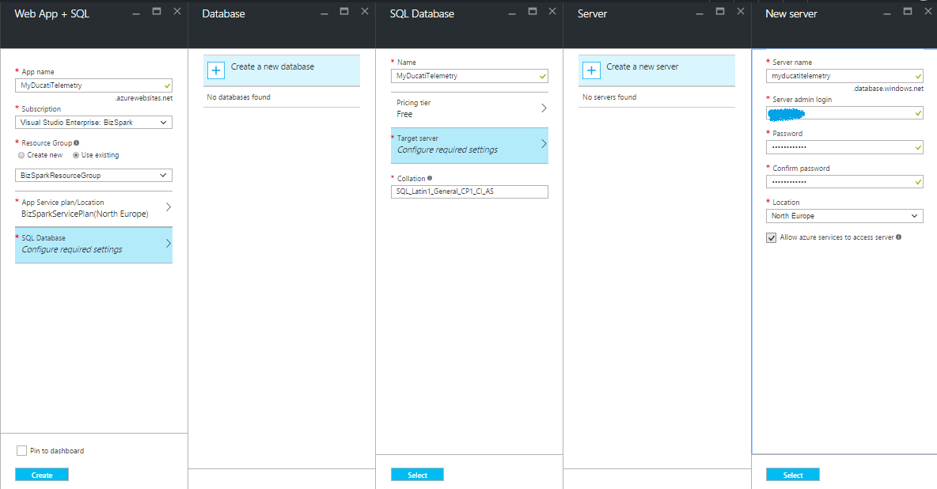The width and height of the screenshot is (937, 489).
Task: Open App Service plan/Location setting
Action: [x=93, y=208]
